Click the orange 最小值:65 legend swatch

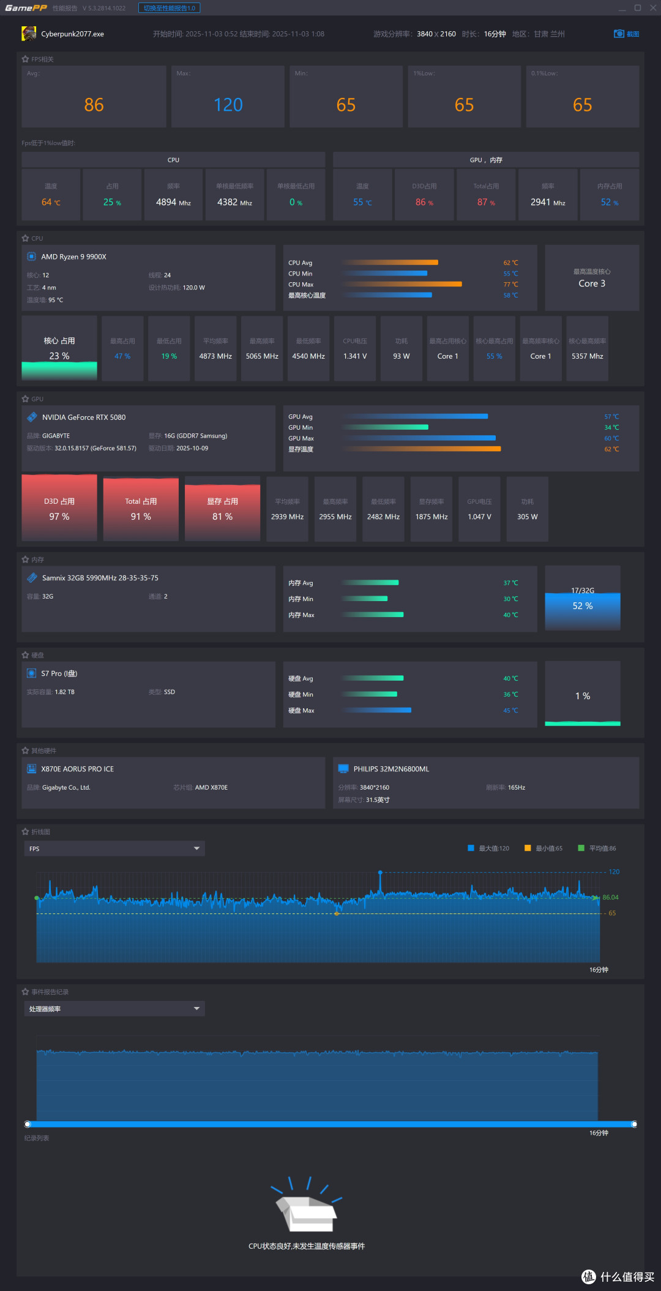point(528,848)
